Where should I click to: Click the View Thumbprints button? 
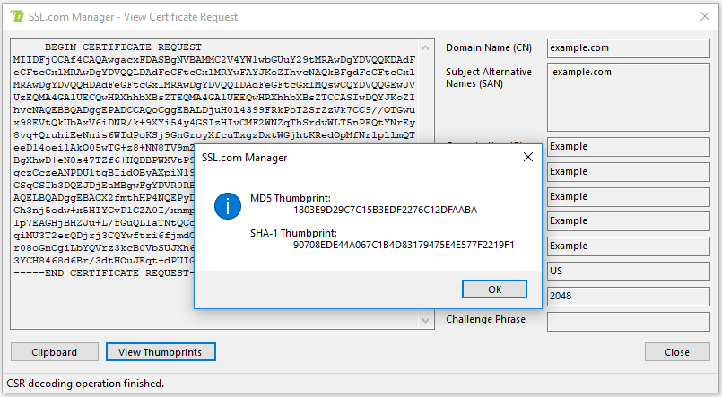click(x=161, y=352)
